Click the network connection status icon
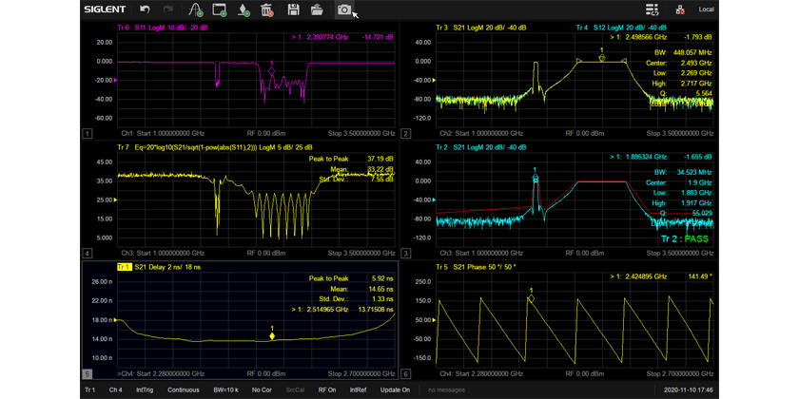The height and width of the screenshot is (399, 799). coord(680,10)
